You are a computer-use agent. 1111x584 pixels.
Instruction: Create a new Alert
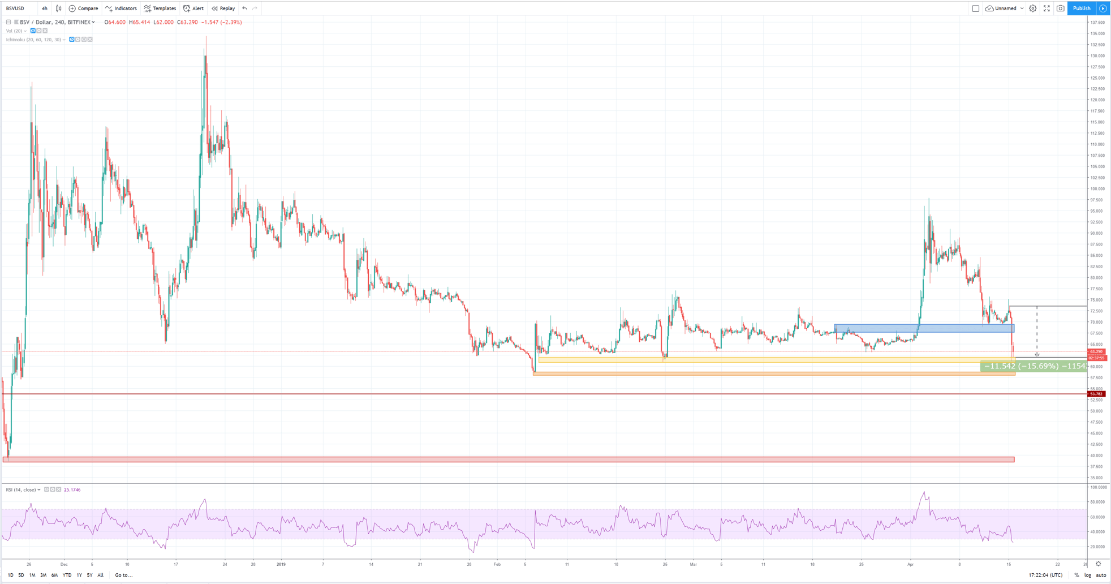pyautogui.click(x=193, y=8)
